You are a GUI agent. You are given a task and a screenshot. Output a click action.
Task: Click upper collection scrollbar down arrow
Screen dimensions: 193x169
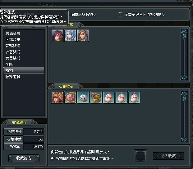click(184, 78)
